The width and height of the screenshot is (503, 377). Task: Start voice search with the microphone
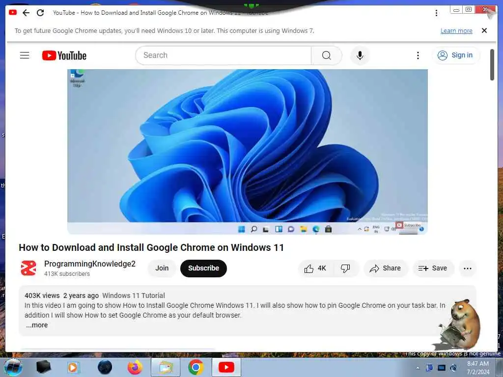pyautogui.click(x=360, y=55)
